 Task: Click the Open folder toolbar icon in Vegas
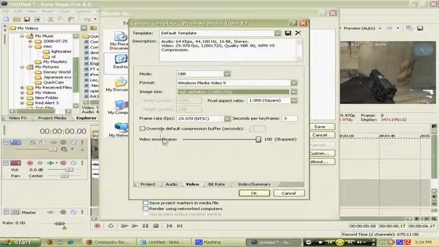(x=16, y=19)
